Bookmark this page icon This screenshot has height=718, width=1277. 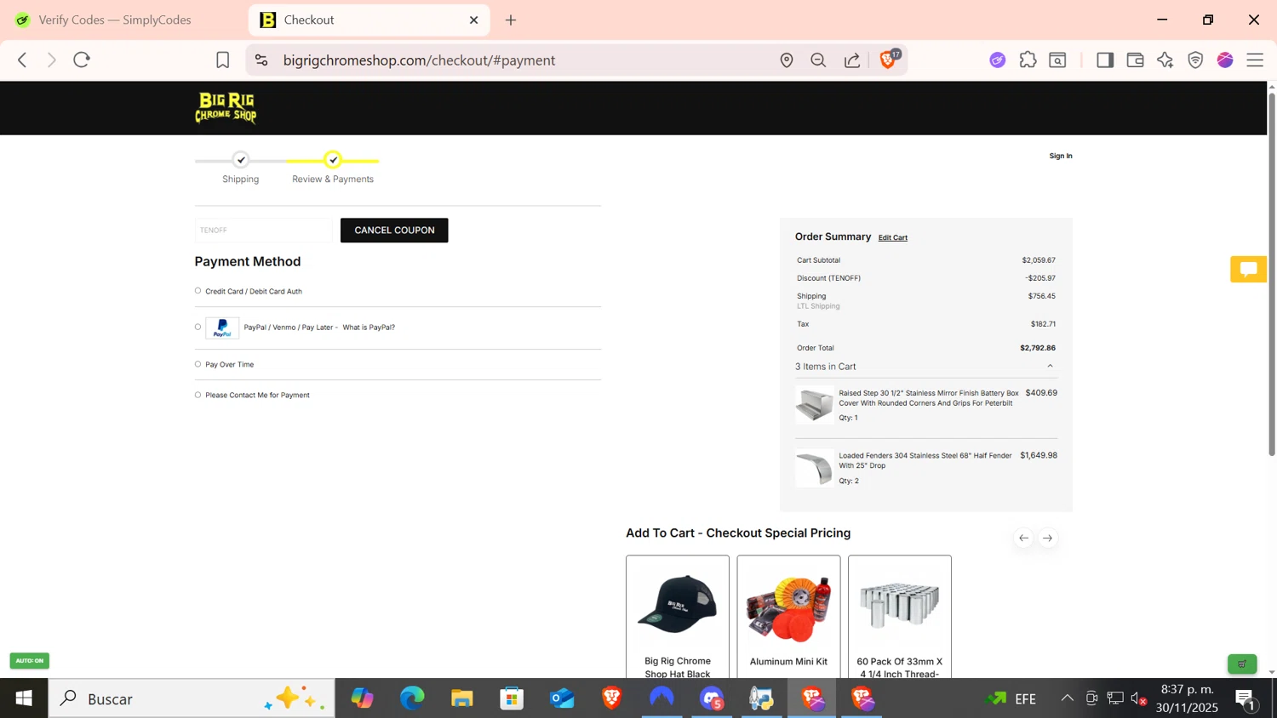(x=223, y=60)
